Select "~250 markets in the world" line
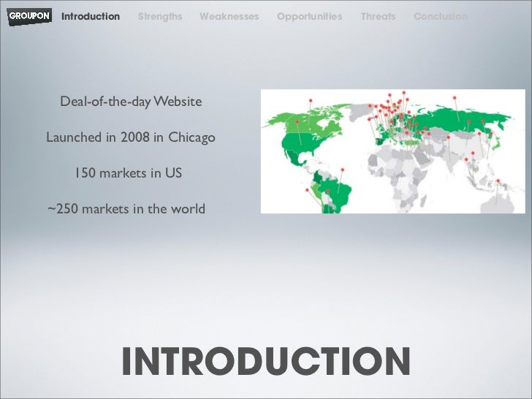Image resolution: width=532 pixels, height=399 pixels. click(x=126, y=209)
